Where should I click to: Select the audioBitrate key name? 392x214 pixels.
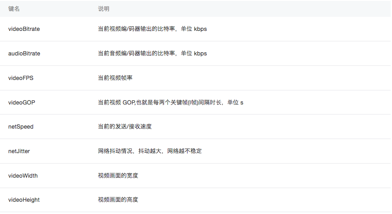coord(24,54)
